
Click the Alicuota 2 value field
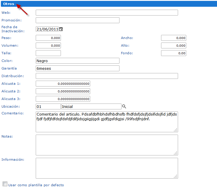point(63,91)
